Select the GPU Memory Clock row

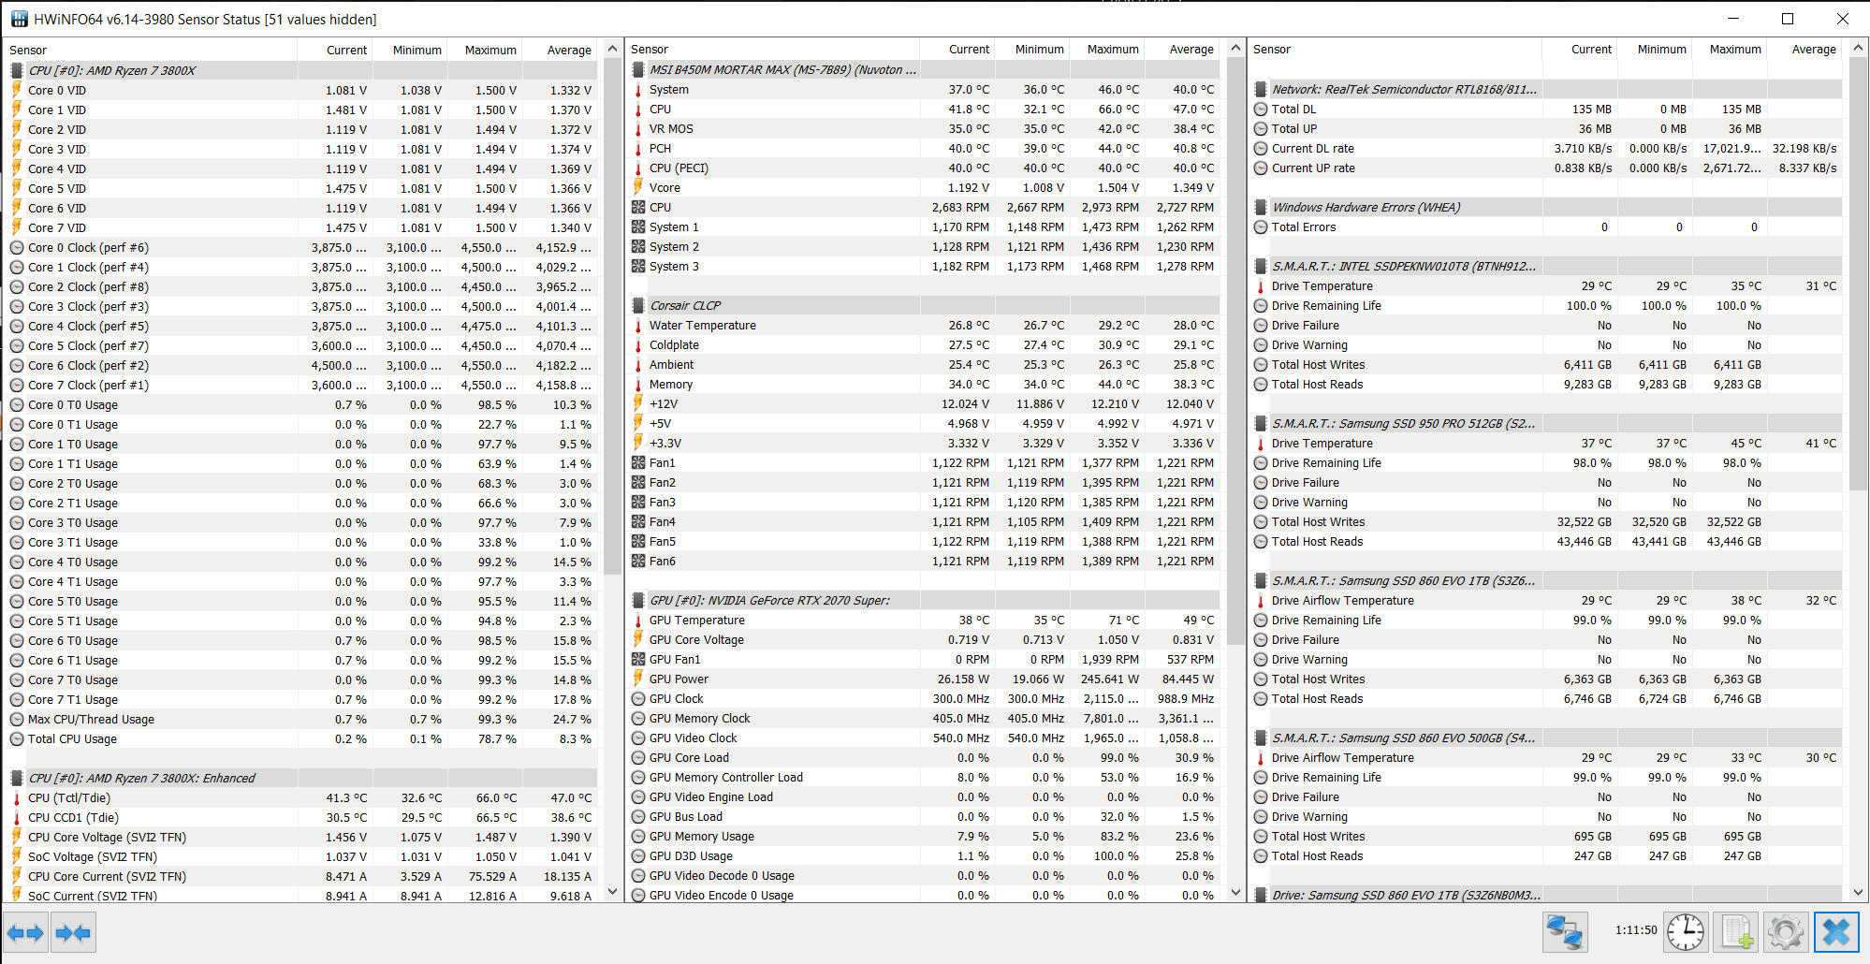point(924,719)
